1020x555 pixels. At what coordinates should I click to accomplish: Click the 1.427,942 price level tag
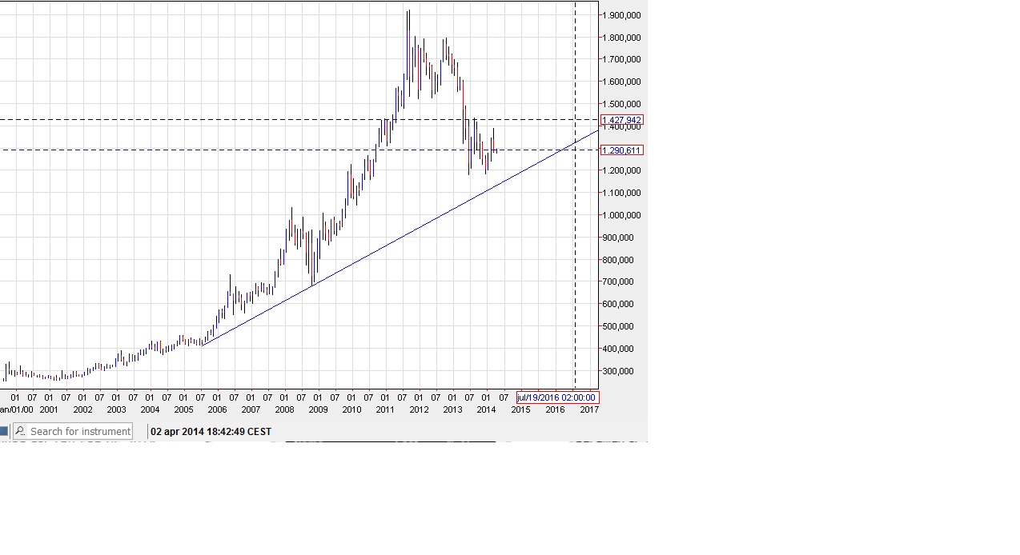coord(621,120)
